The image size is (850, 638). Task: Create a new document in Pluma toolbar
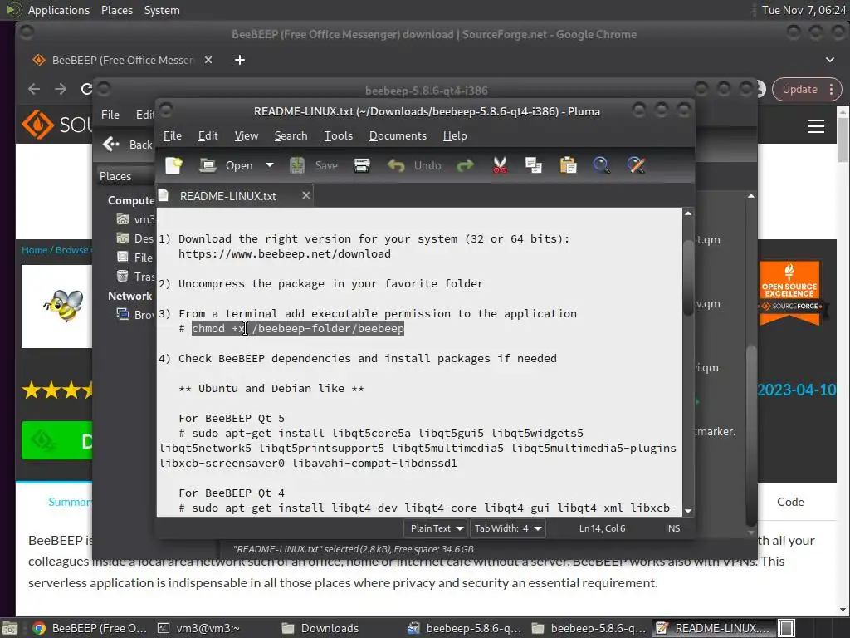tap(174, 165)
